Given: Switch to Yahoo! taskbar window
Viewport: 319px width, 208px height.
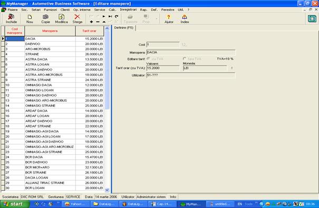Looking at the screenshot, I should (x=75, y=204).
